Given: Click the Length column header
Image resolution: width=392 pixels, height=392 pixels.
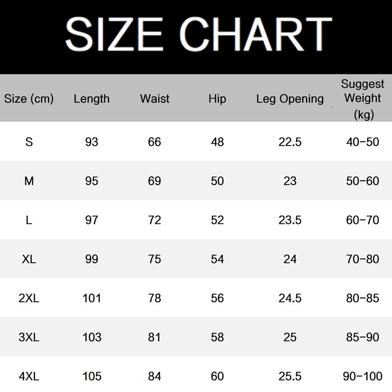Looking at the screenshot, I should click(92, 98).
